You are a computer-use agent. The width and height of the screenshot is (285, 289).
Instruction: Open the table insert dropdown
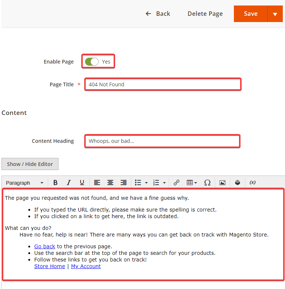192,183
